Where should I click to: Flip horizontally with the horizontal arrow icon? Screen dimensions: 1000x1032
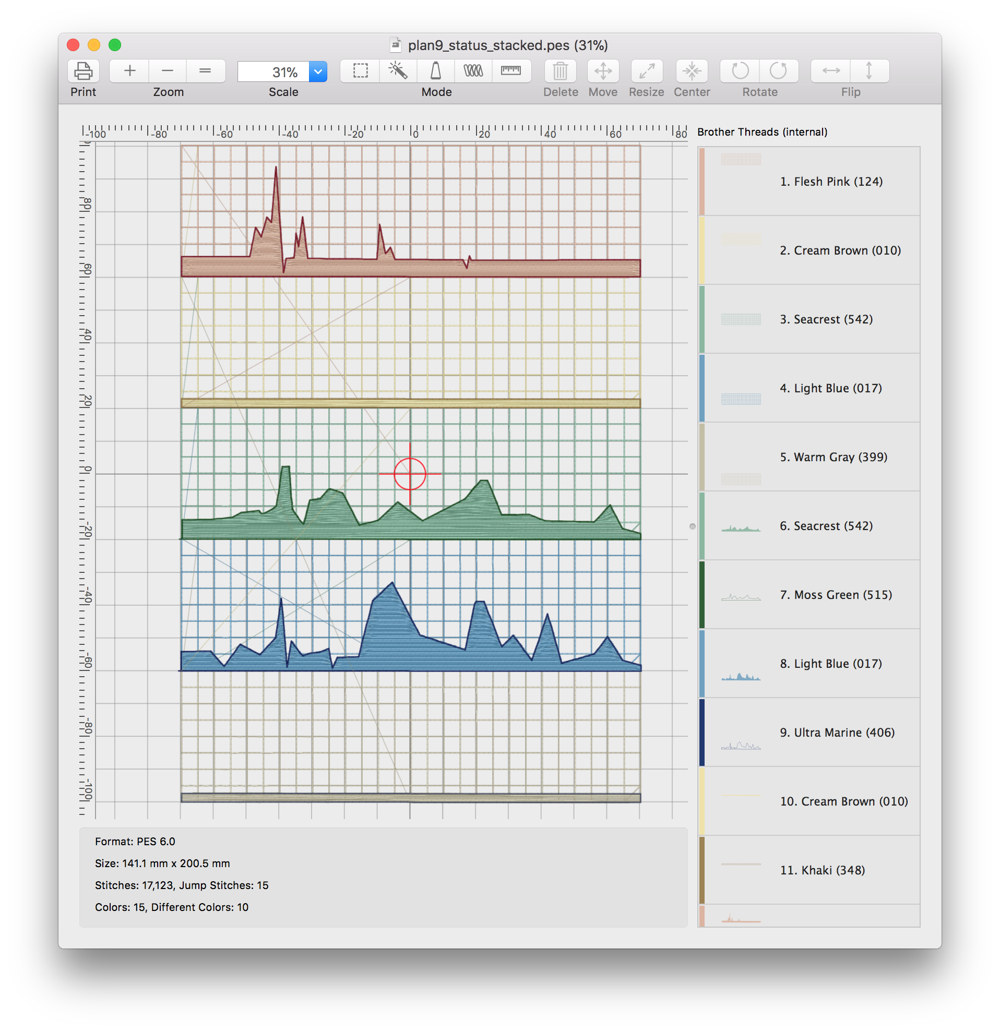tap(831, 71)
